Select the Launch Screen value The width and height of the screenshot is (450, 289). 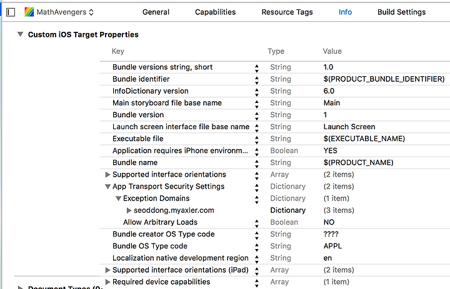(349, 127)
